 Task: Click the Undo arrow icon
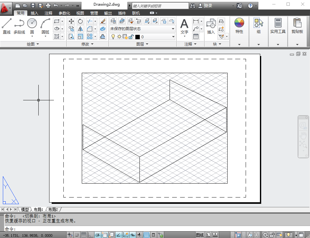point(56,5)
